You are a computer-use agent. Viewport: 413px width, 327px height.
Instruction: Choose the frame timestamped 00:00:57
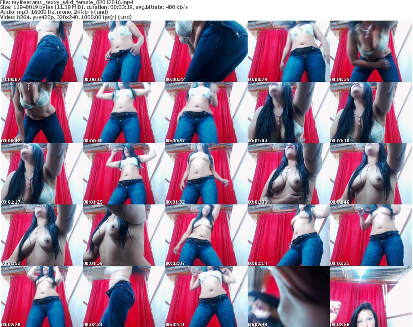click(x=206, y=112)
